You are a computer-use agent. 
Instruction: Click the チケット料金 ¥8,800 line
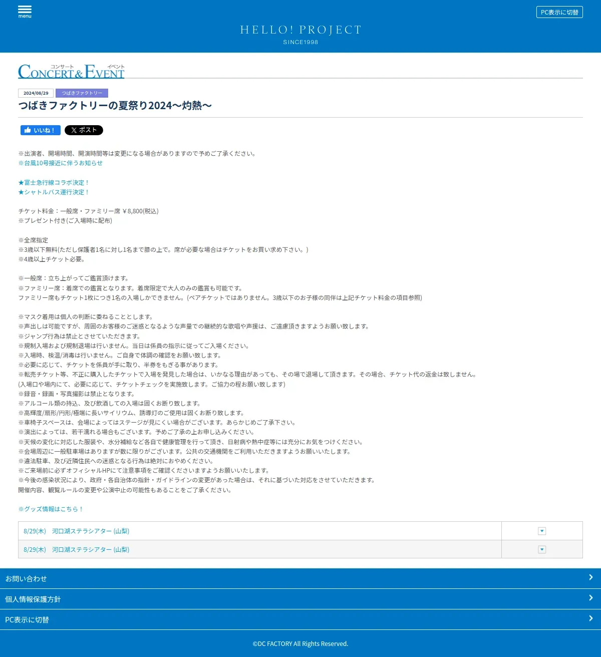pyautogui.click(x=89, y=211)
